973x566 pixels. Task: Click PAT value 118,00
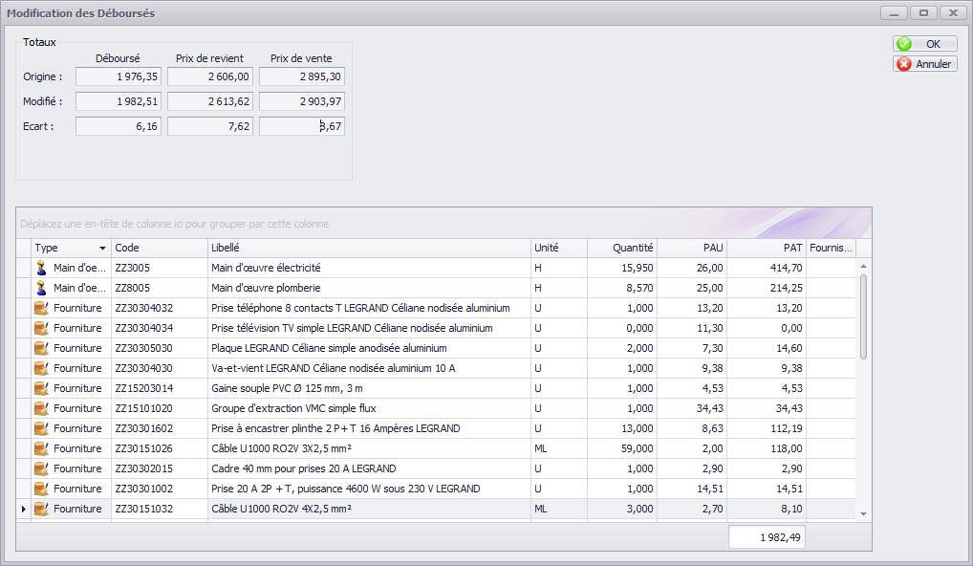[767, 448]
